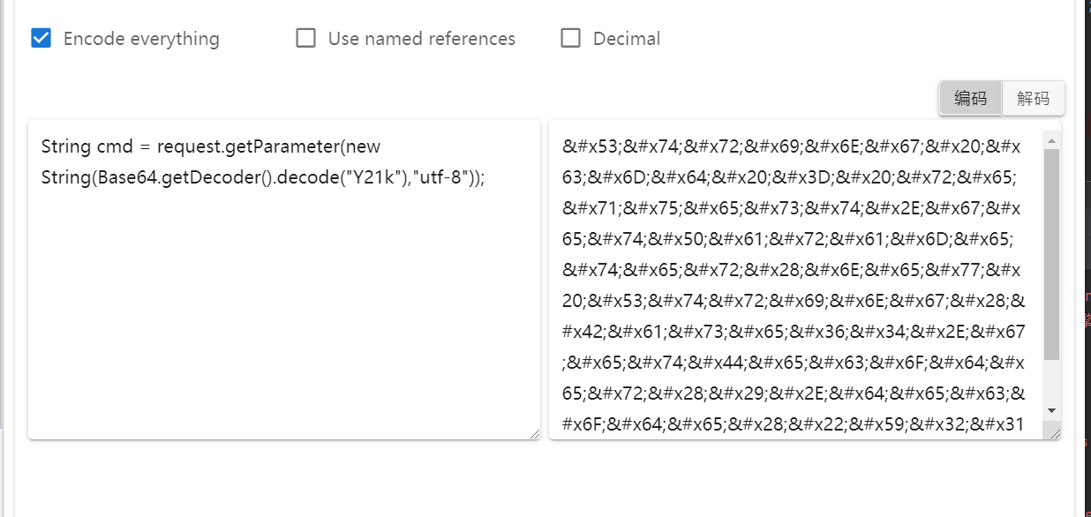Image resolution: width=1091 pixels, height=517 pixels.
Task: Click the scrollbar track below the thumb
Action: tap(1051, 381)
